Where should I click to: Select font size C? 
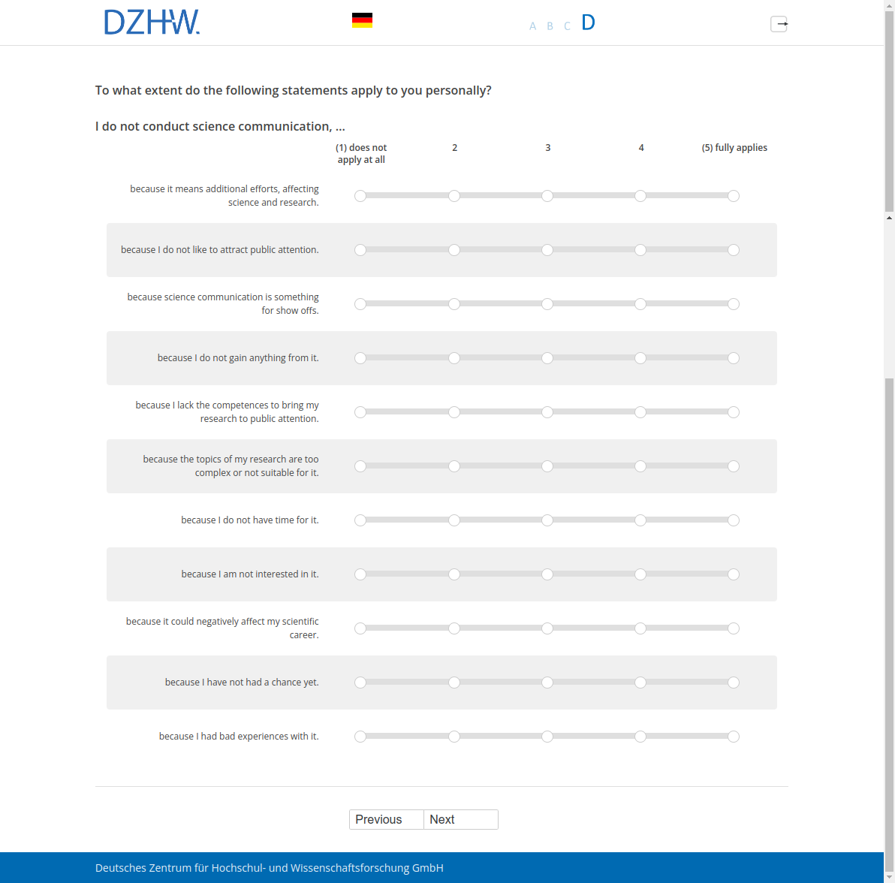(x=567, y=26)
